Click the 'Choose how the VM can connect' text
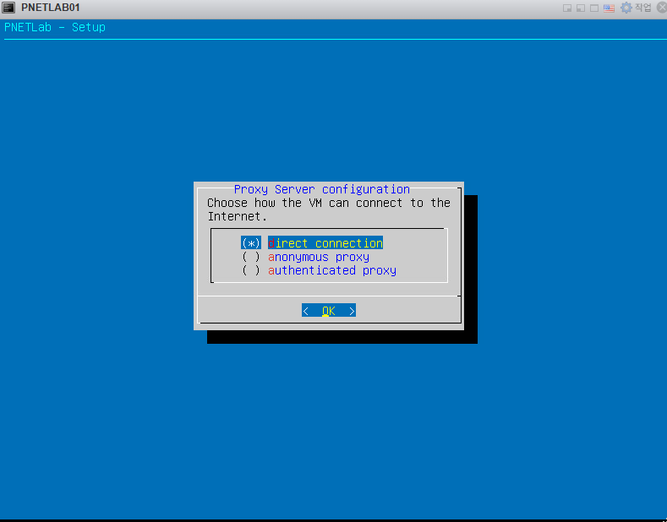This screenshot has width=667, height=522. [328, 209]
